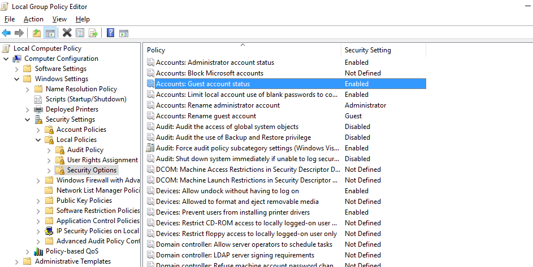533x267 pixels.
Task: Collapse the Local Policies tree node
Action: [38, 140]
